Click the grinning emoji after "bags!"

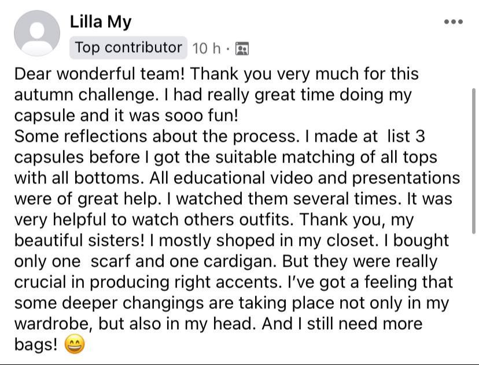coord(75,344)
